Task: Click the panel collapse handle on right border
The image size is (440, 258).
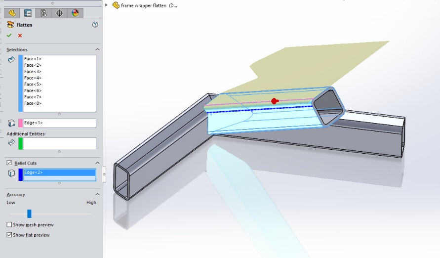Action: 104,174
